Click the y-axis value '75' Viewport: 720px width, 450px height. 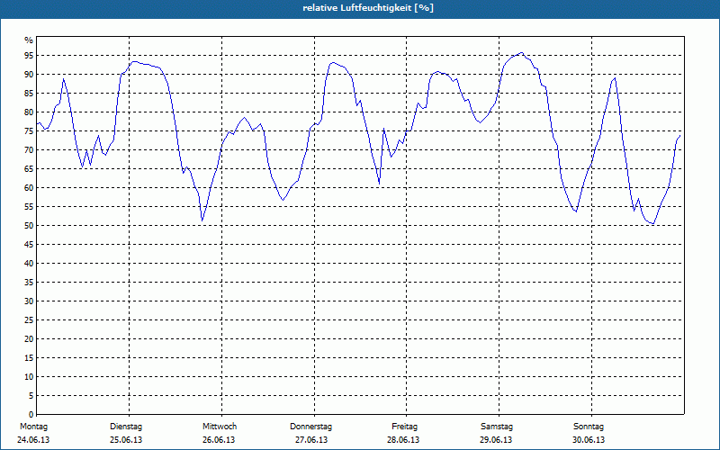click(29, 131)
